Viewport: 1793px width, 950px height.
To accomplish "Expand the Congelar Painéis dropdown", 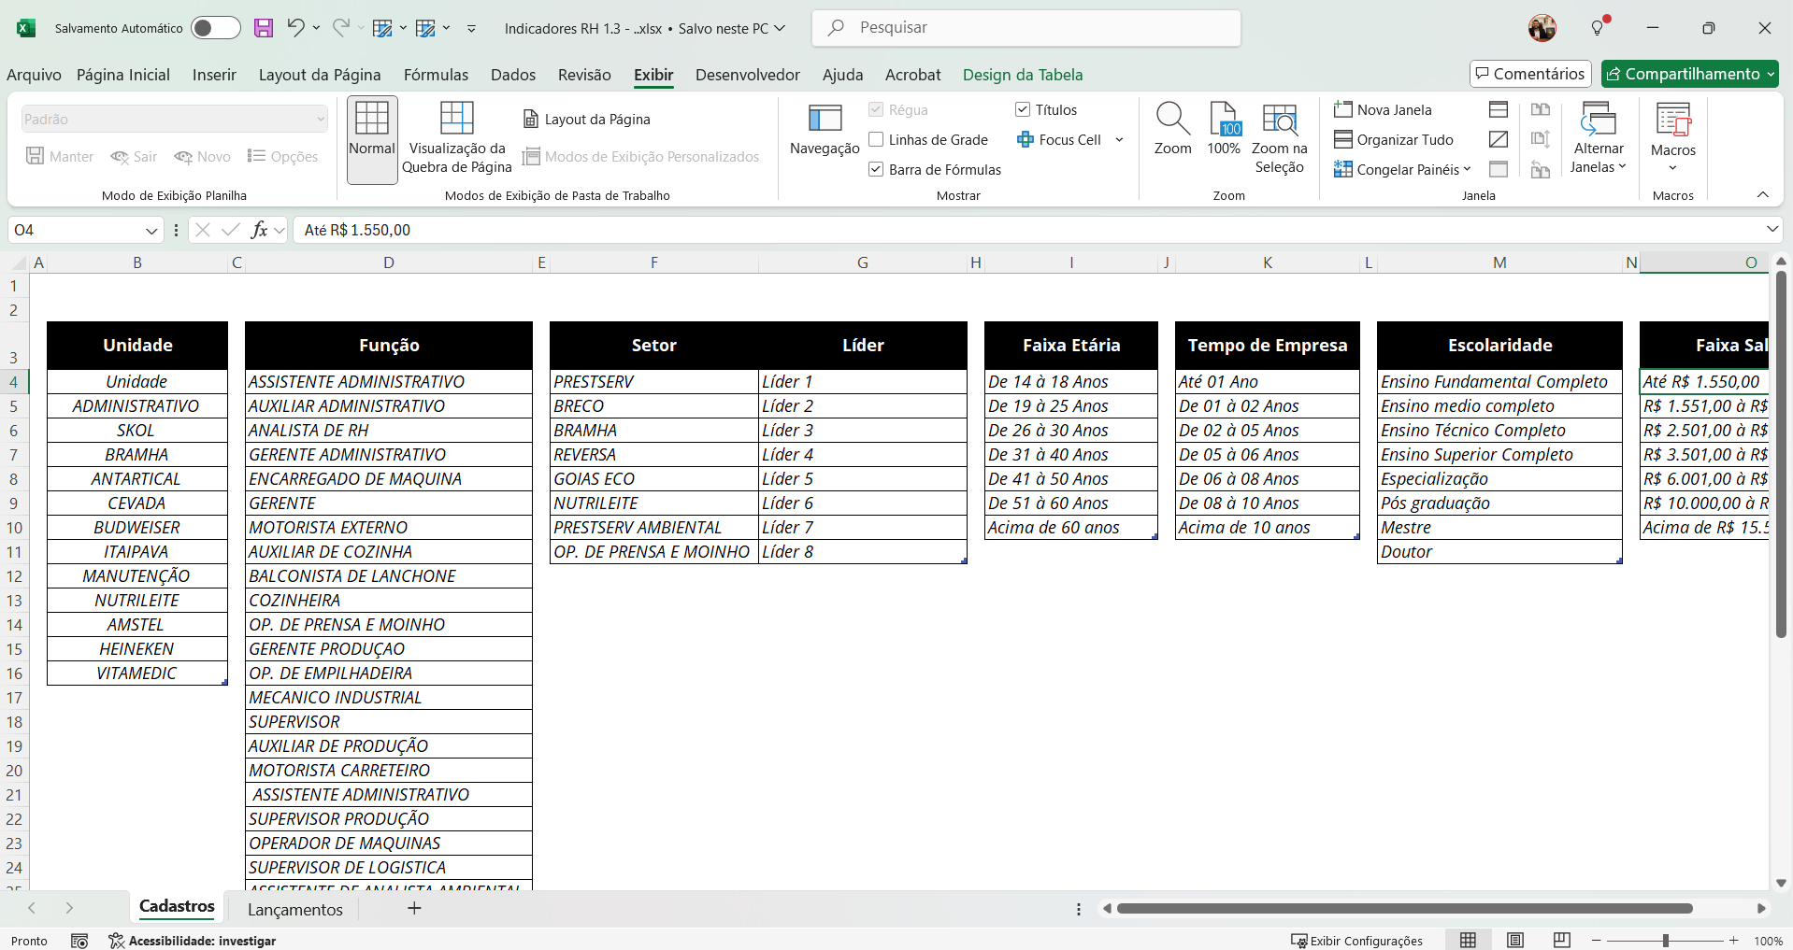I will coord(1466,169).
